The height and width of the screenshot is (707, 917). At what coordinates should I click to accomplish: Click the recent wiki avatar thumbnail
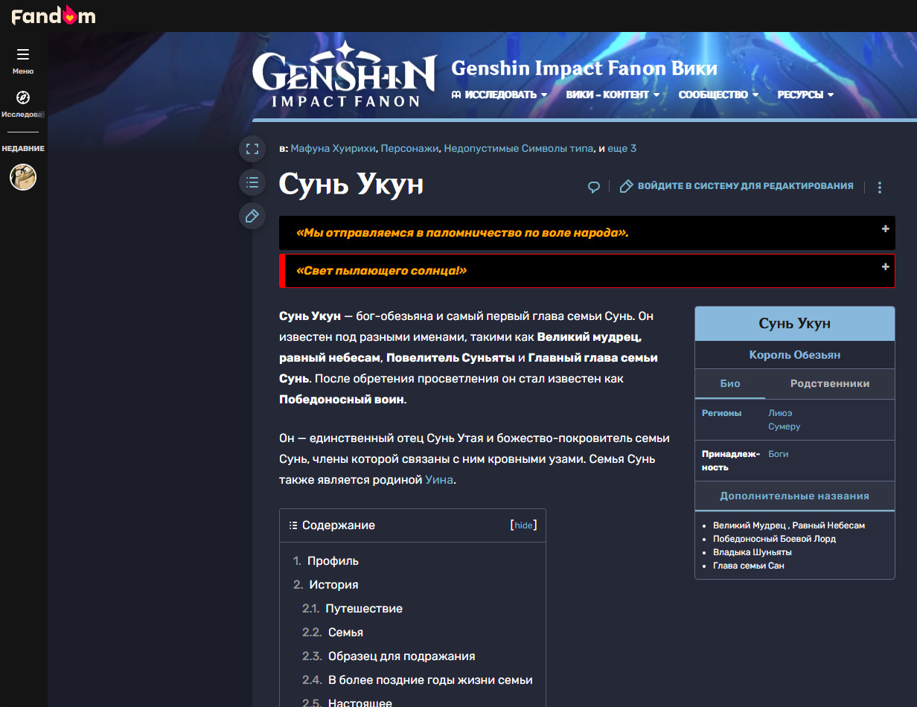point(23,177)
